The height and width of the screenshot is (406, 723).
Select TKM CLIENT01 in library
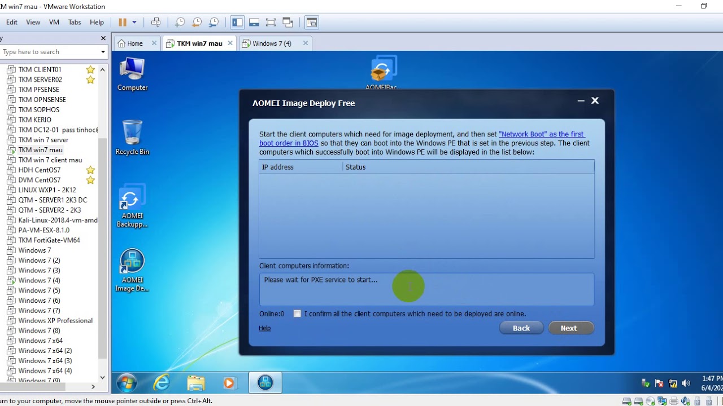click(x=40, y=69)
